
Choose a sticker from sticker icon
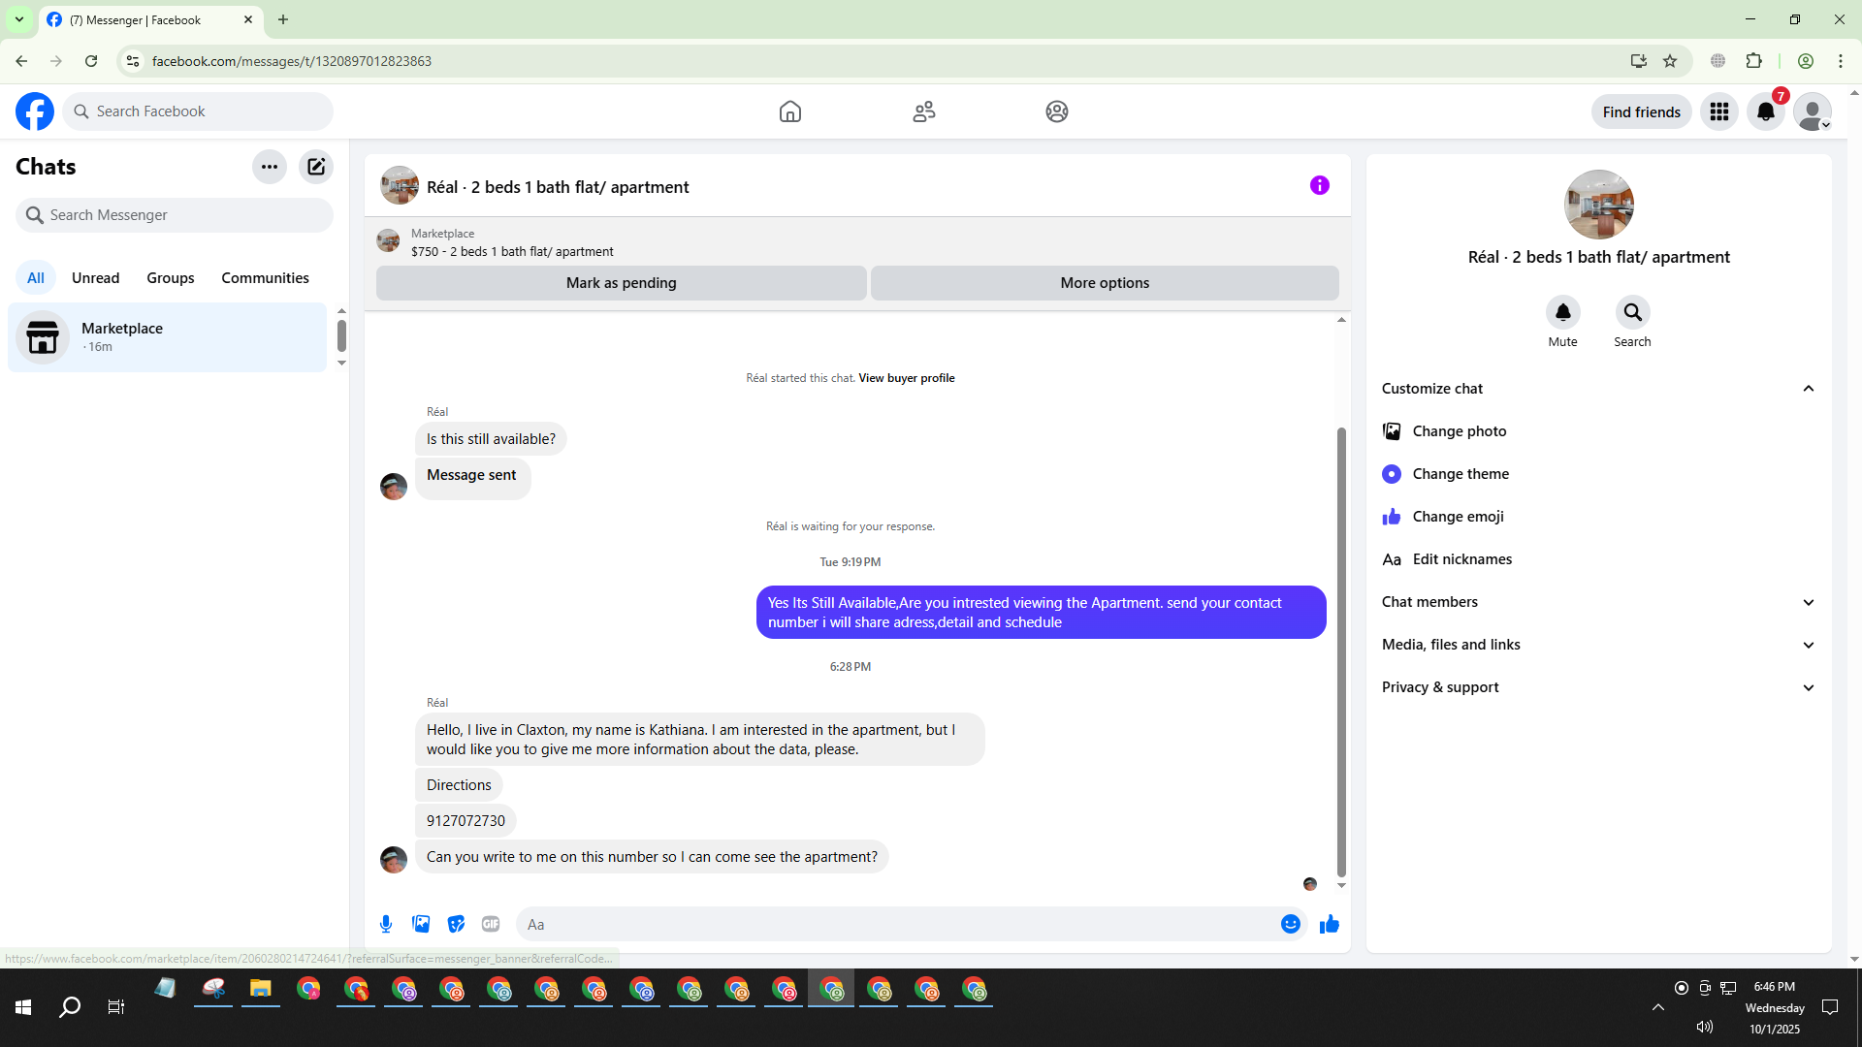(456, 924)
